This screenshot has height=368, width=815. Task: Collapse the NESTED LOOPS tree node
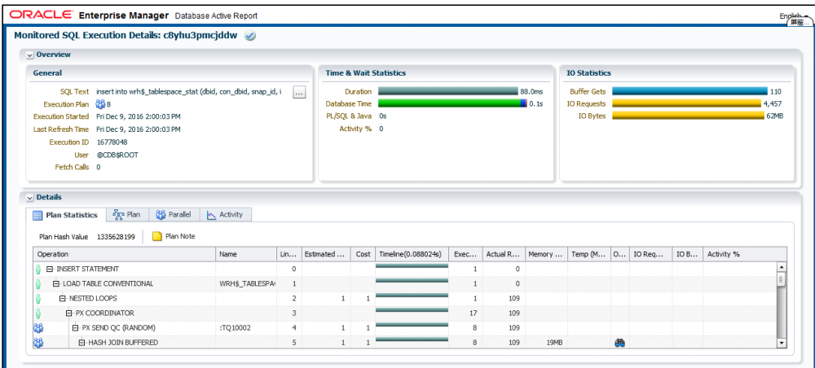click(x=63, y=299)
